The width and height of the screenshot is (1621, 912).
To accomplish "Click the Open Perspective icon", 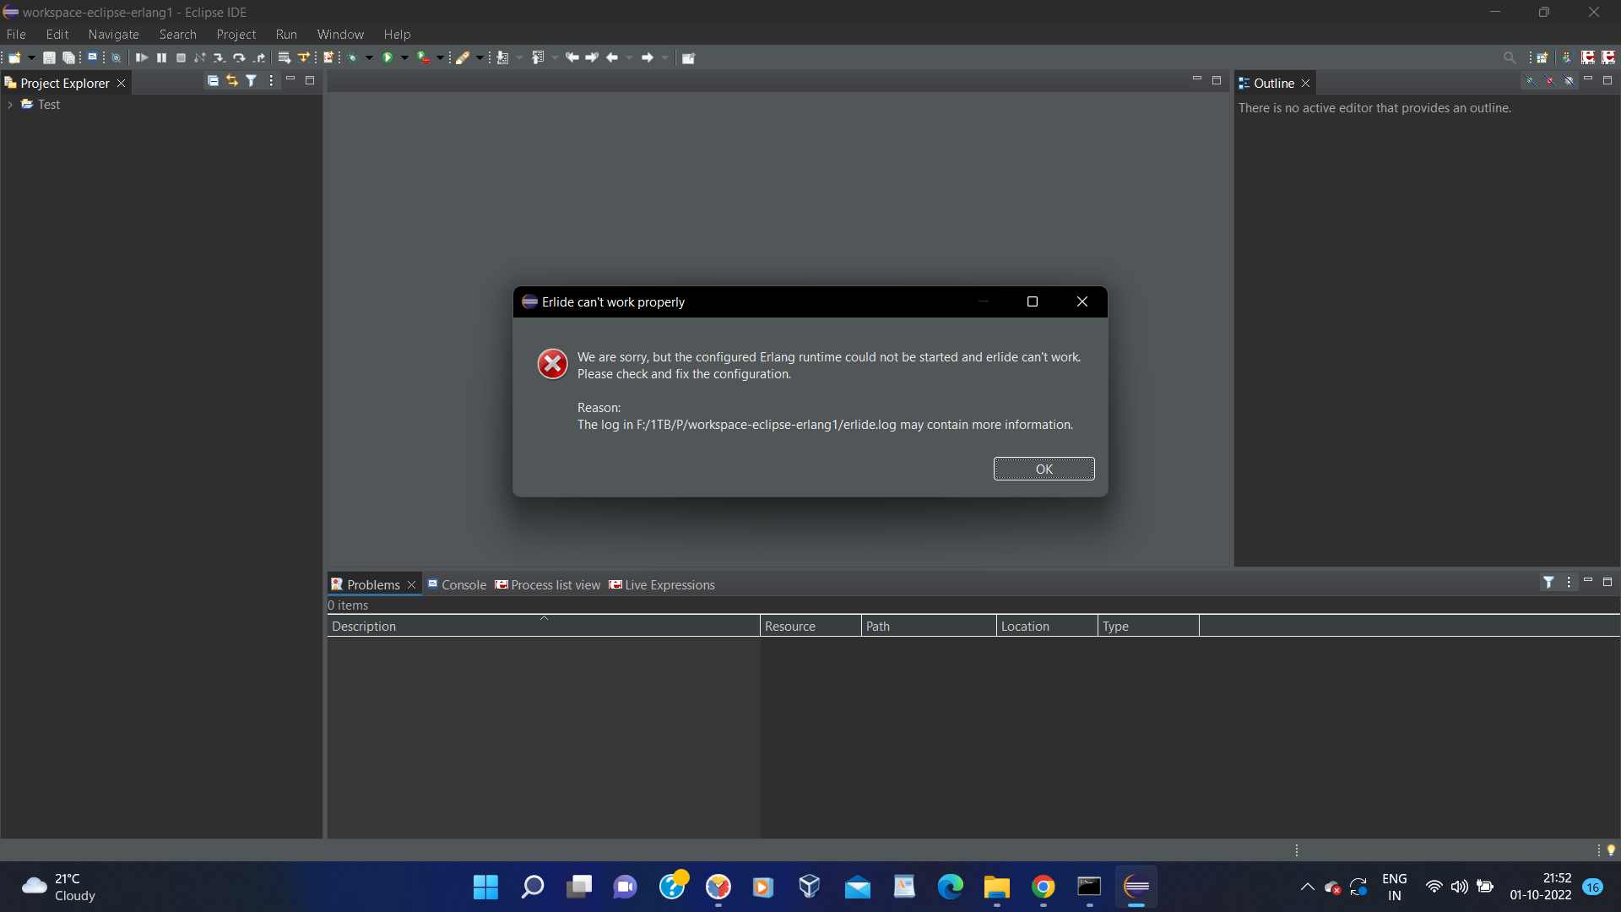I will pos(1542,57).
